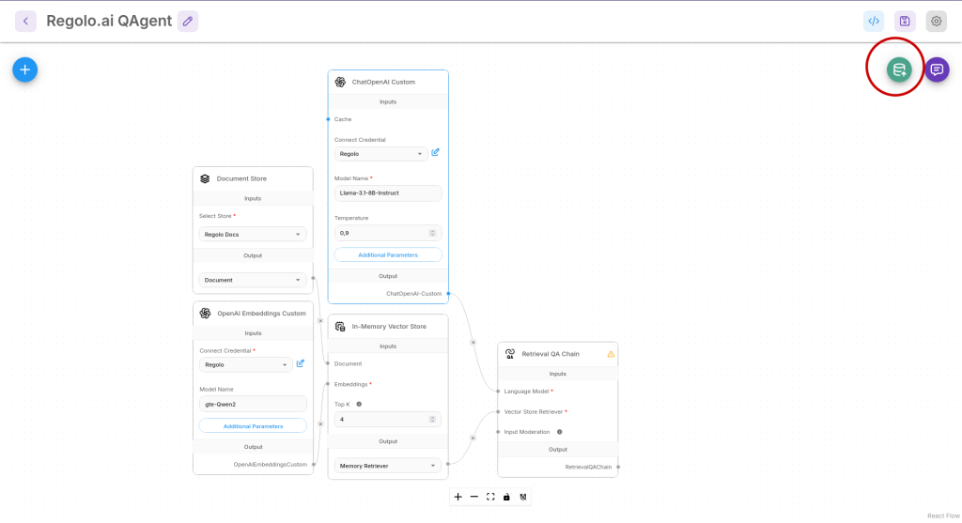Click the OpenAI Embeddings Custom node icon
Viewport: 962px width, 523px height.
pos(205,314)
